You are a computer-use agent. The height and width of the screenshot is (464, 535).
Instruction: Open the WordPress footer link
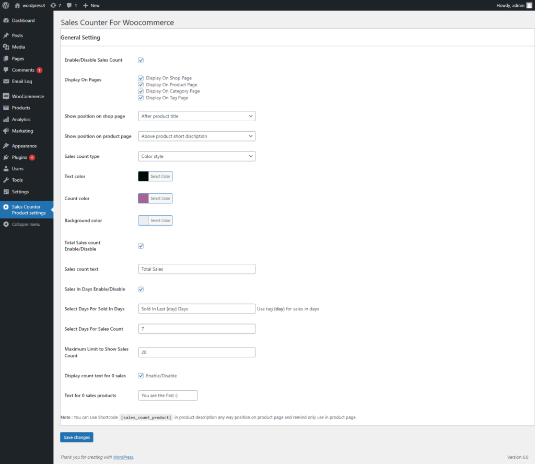(x=123, y=457)
